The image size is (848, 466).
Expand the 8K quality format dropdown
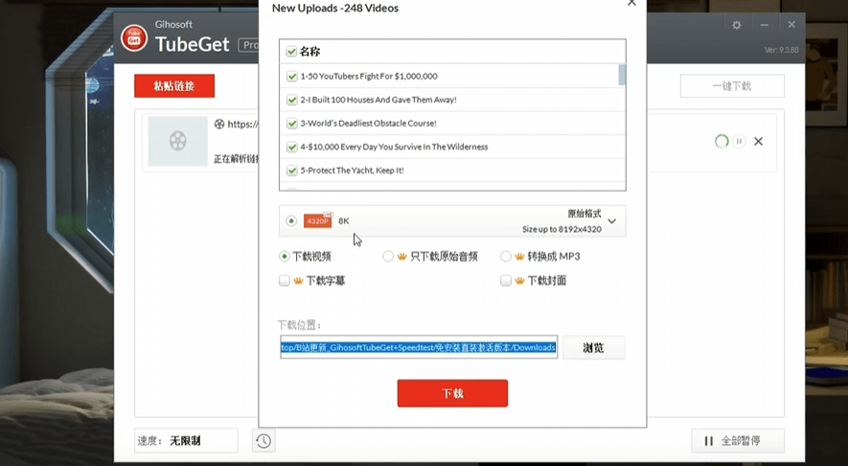[611, 221]
